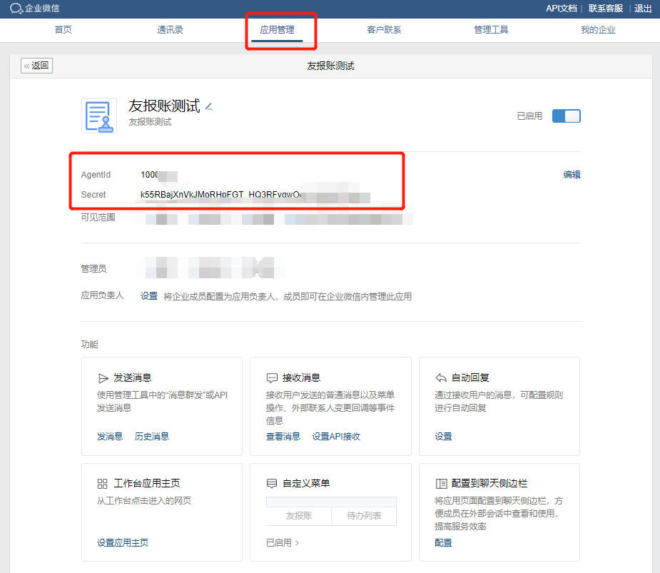Click the 发送消息 paper plane icon
Viewport: 660px width, 573px height.
(103, 378)
